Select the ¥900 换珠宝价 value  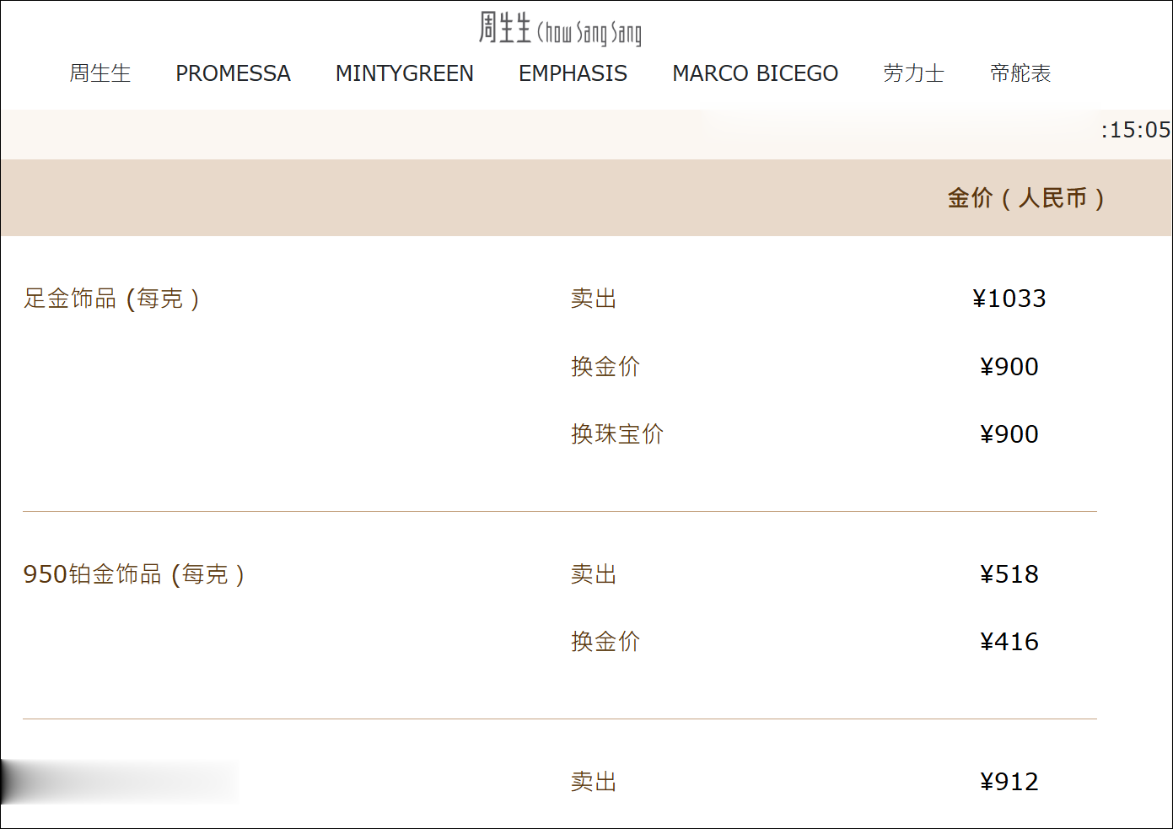pyautogui.click(x=1009, y=434)
